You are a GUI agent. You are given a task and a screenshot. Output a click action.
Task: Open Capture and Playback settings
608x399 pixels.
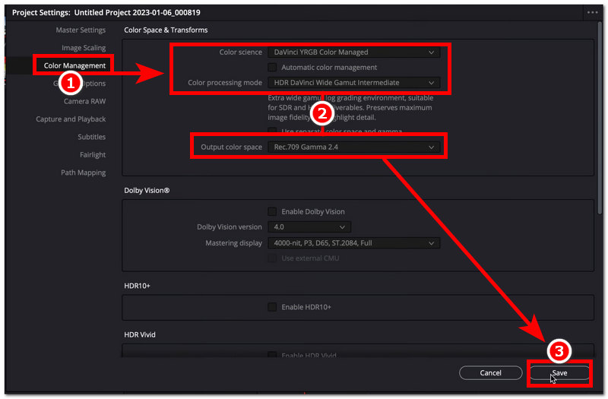[x=71, y=119]
